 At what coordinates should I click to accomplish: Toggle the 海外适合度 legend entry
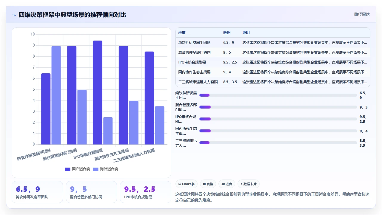(x=106, y=169)
